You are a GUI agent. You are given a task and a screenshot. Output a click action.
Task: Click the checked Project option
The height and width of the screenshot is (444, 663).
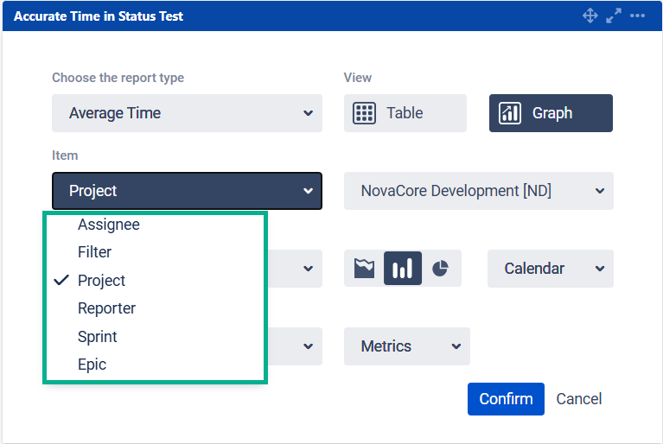click(x=101, y=281)
